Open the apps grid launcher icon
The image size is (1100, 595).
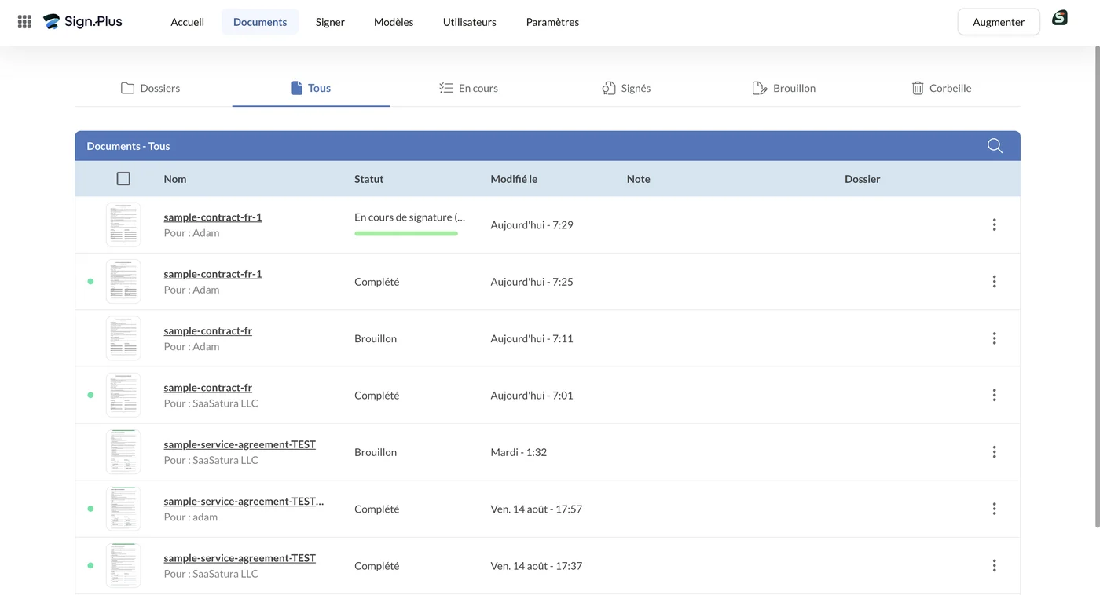click(24, 22)
